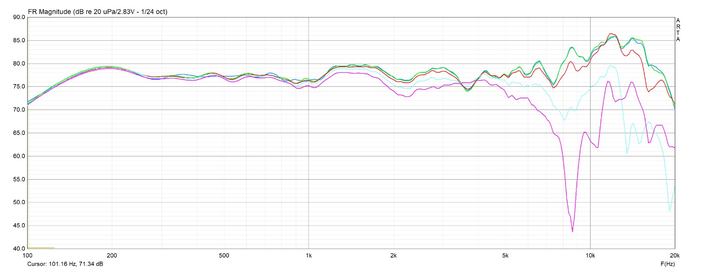Click the 2k frequency axis label

(x=393, y=255)
